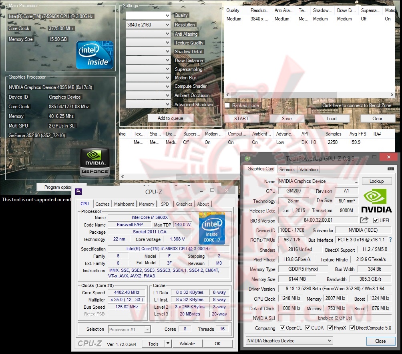The width and height of the screenshot is (402, 354).
Task: Click the Intel Core i7 badge in CPU-Z
Action: click(x=212, y=228)
